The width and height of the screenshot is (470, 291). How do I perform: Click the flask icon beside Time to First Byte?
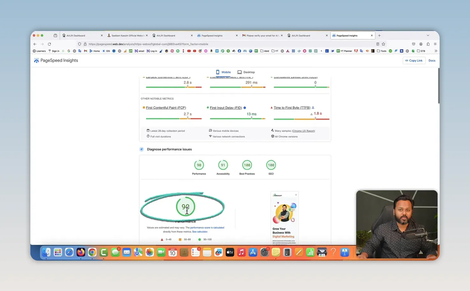[x=313, y=108]
